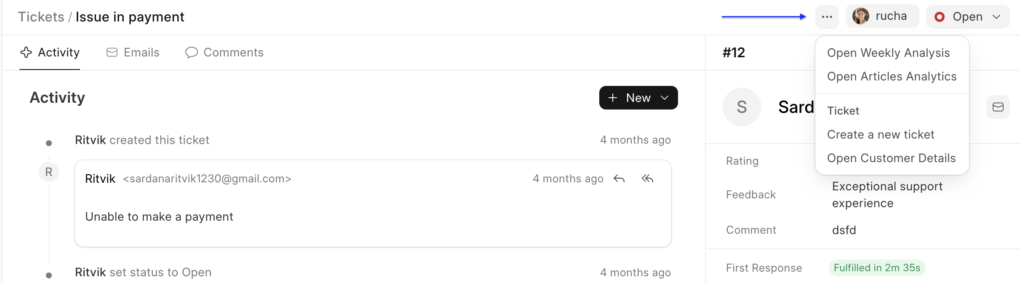Click the reply arrow icon on Ritvik's email

(619, 179)
